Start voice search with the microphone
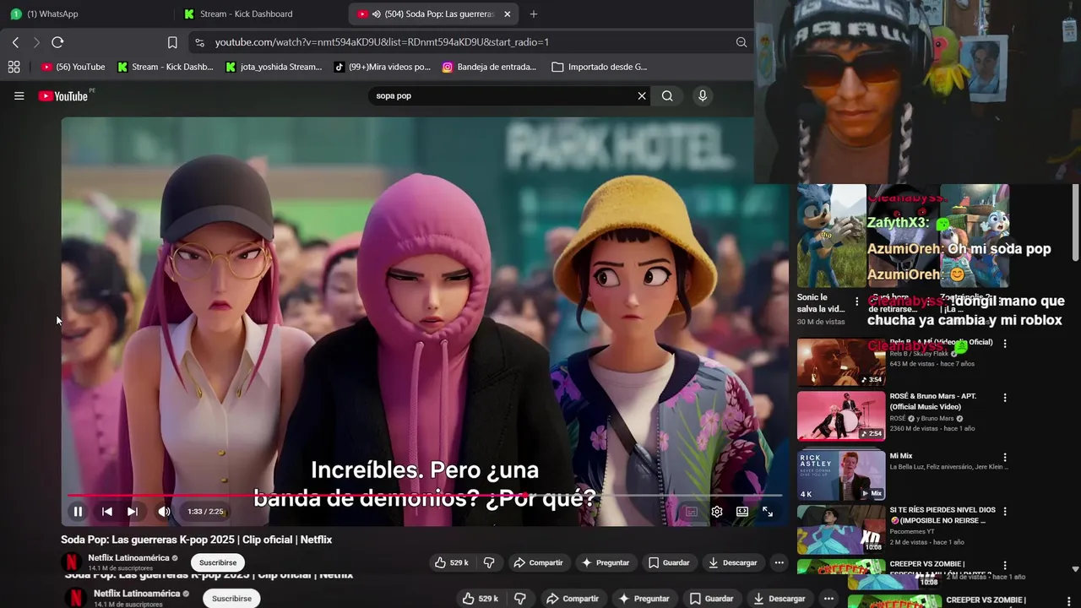The height and width of the screenshot is (608, 1081). click(702, 96)
